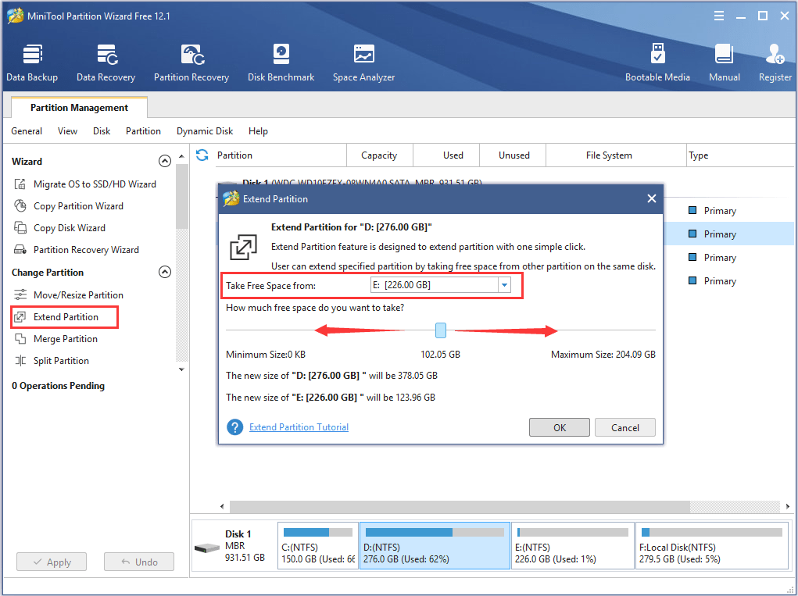Open Space Analyzer
The image size is (798, 596).
tap(364, 63)
